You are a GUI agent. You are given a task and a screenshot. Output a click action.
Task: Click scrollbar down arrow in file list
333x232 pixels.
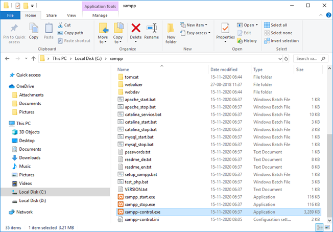[x=329, y=220]
